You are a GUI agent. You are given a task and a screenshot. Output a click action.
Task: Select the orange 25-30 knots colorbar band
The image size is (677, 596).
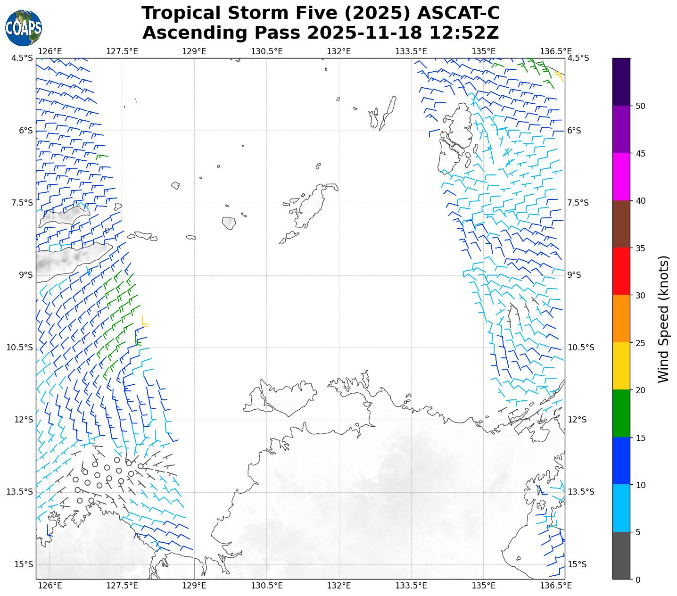point(621,319)
